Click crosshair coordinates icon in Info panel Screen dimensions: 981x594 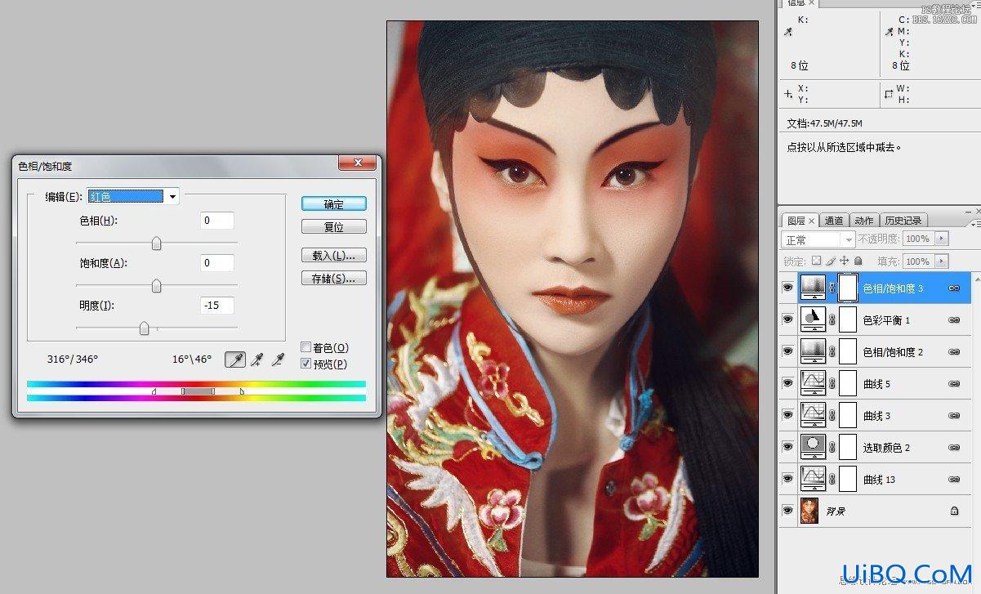point(788,94)
